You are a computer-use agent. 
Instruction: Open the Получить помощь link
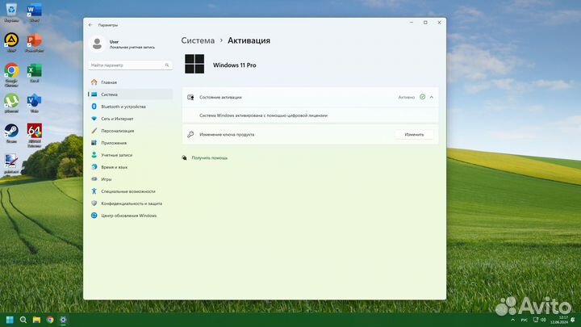click(x=209, y=158)
